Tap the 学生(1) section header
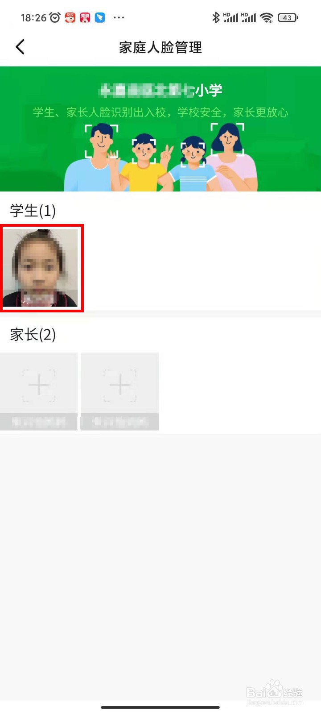The image size is (321, 714). (x=33, y=211)
